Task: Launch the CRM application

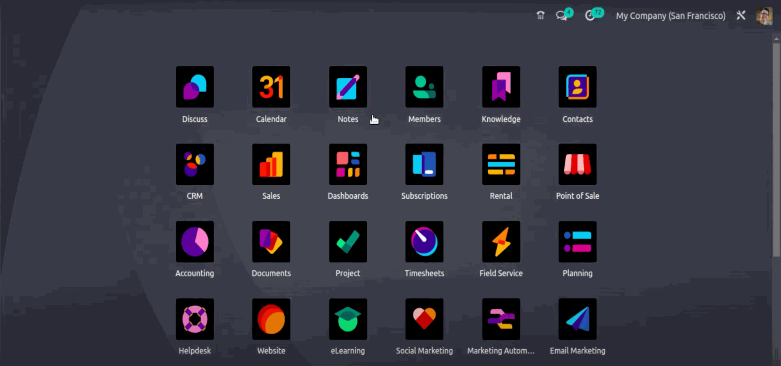Action: click(194, 164)
